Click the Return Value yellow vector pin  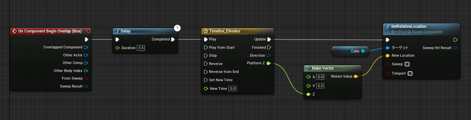click(356, 77)
